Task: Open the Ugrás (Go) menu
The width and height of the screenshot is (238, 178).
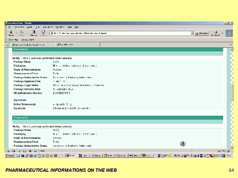Action: pos(37,27)
